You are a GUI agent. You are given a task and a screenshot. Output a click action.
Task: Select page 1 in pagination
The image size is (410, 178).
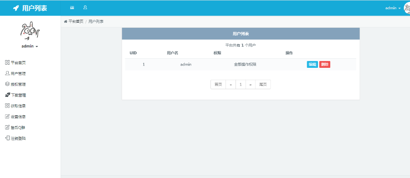pos(241,84)
